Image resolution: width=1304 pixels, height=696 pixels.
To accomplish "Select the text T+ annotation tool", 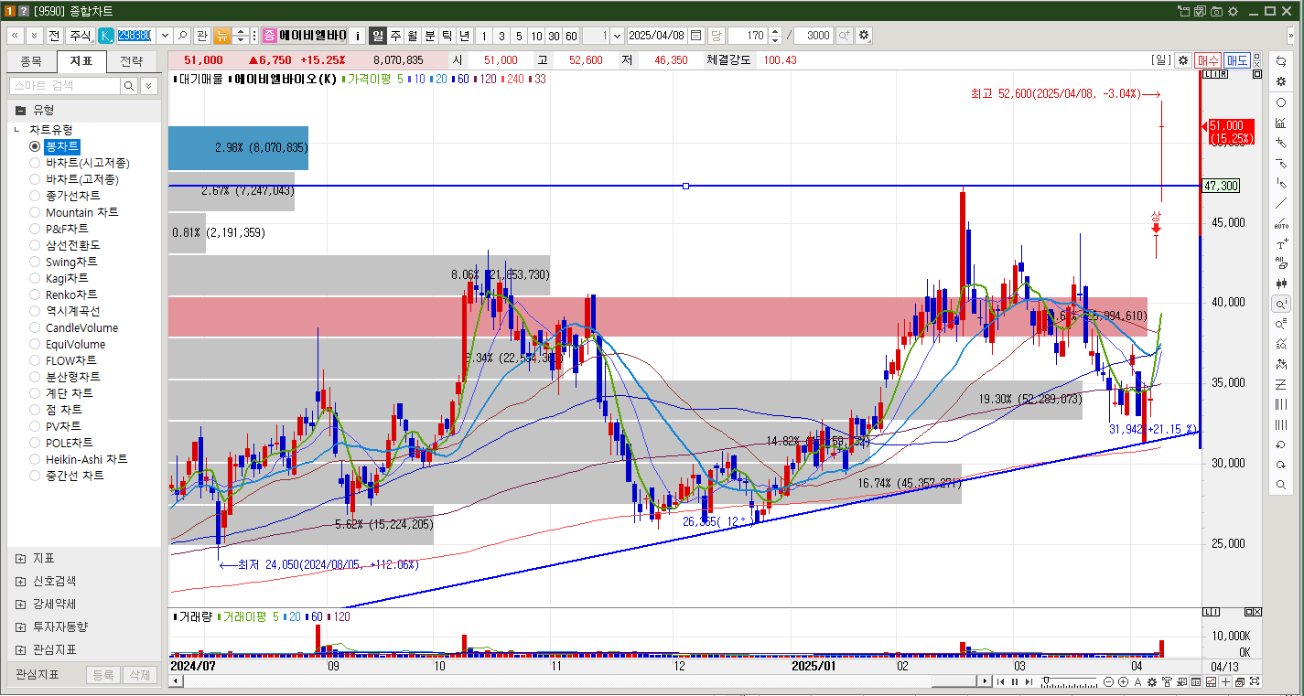I will (1281, 243).
